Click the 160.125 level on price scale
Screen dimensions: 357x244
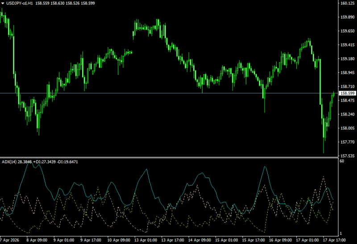coord(347,4)
